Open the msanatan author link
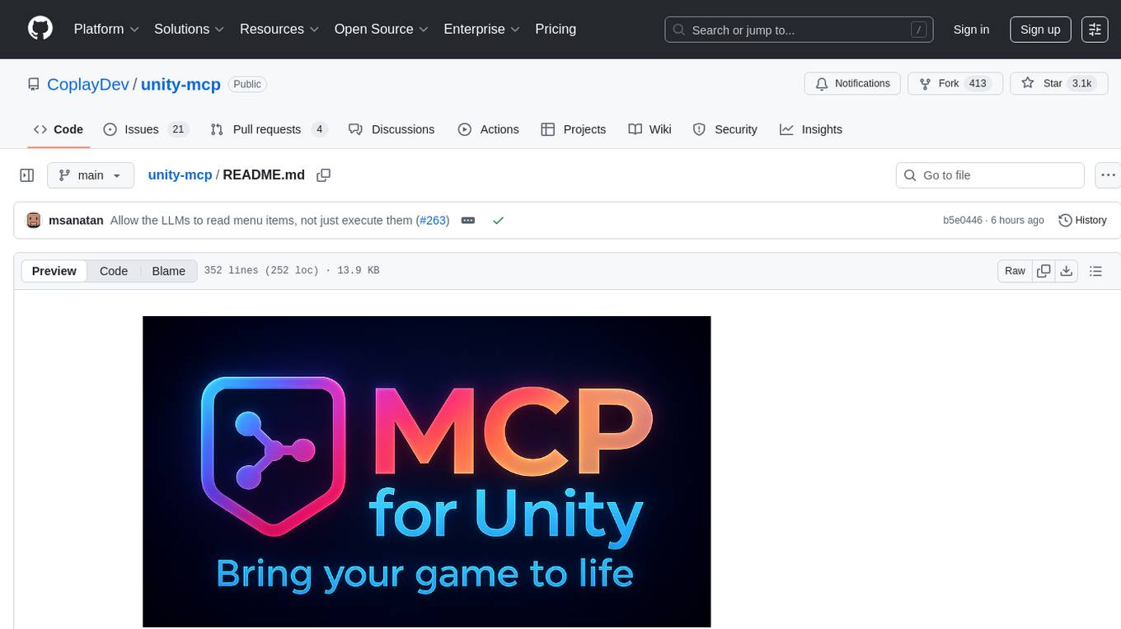1121x629 pixels. pos(76,220)
